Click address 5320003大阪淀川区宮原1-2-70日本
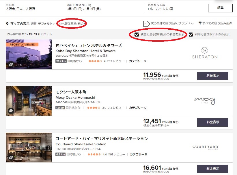 pos(78,149)
